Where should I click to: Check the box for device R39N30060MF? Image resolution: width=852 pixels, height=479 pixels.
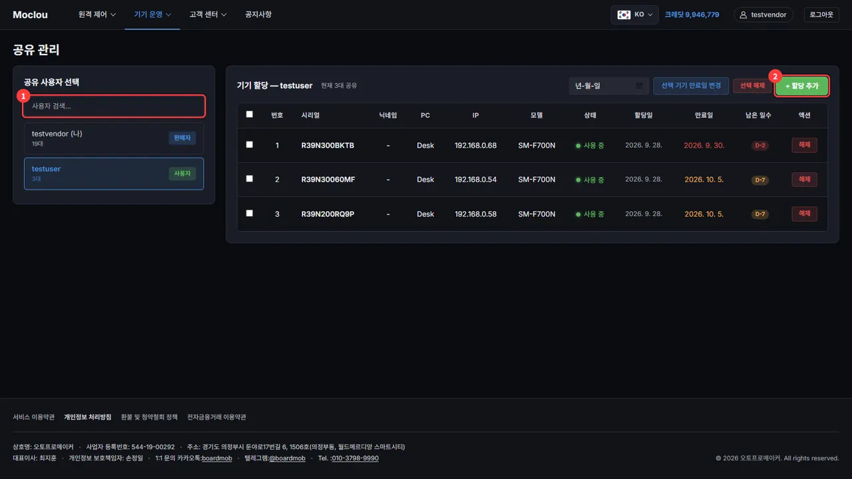(250, 179)
